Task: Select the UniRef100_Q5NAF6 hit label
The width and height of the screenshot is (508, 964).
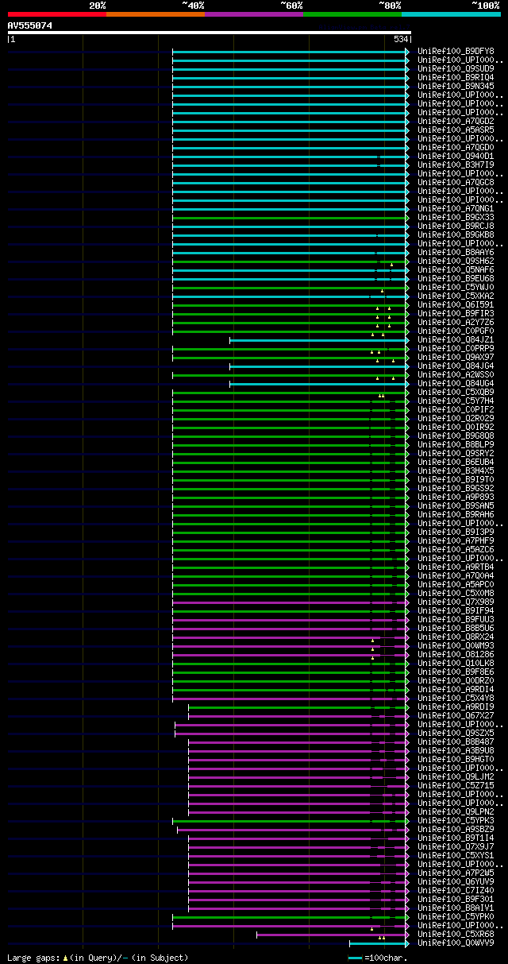Action: click(456, 269)
